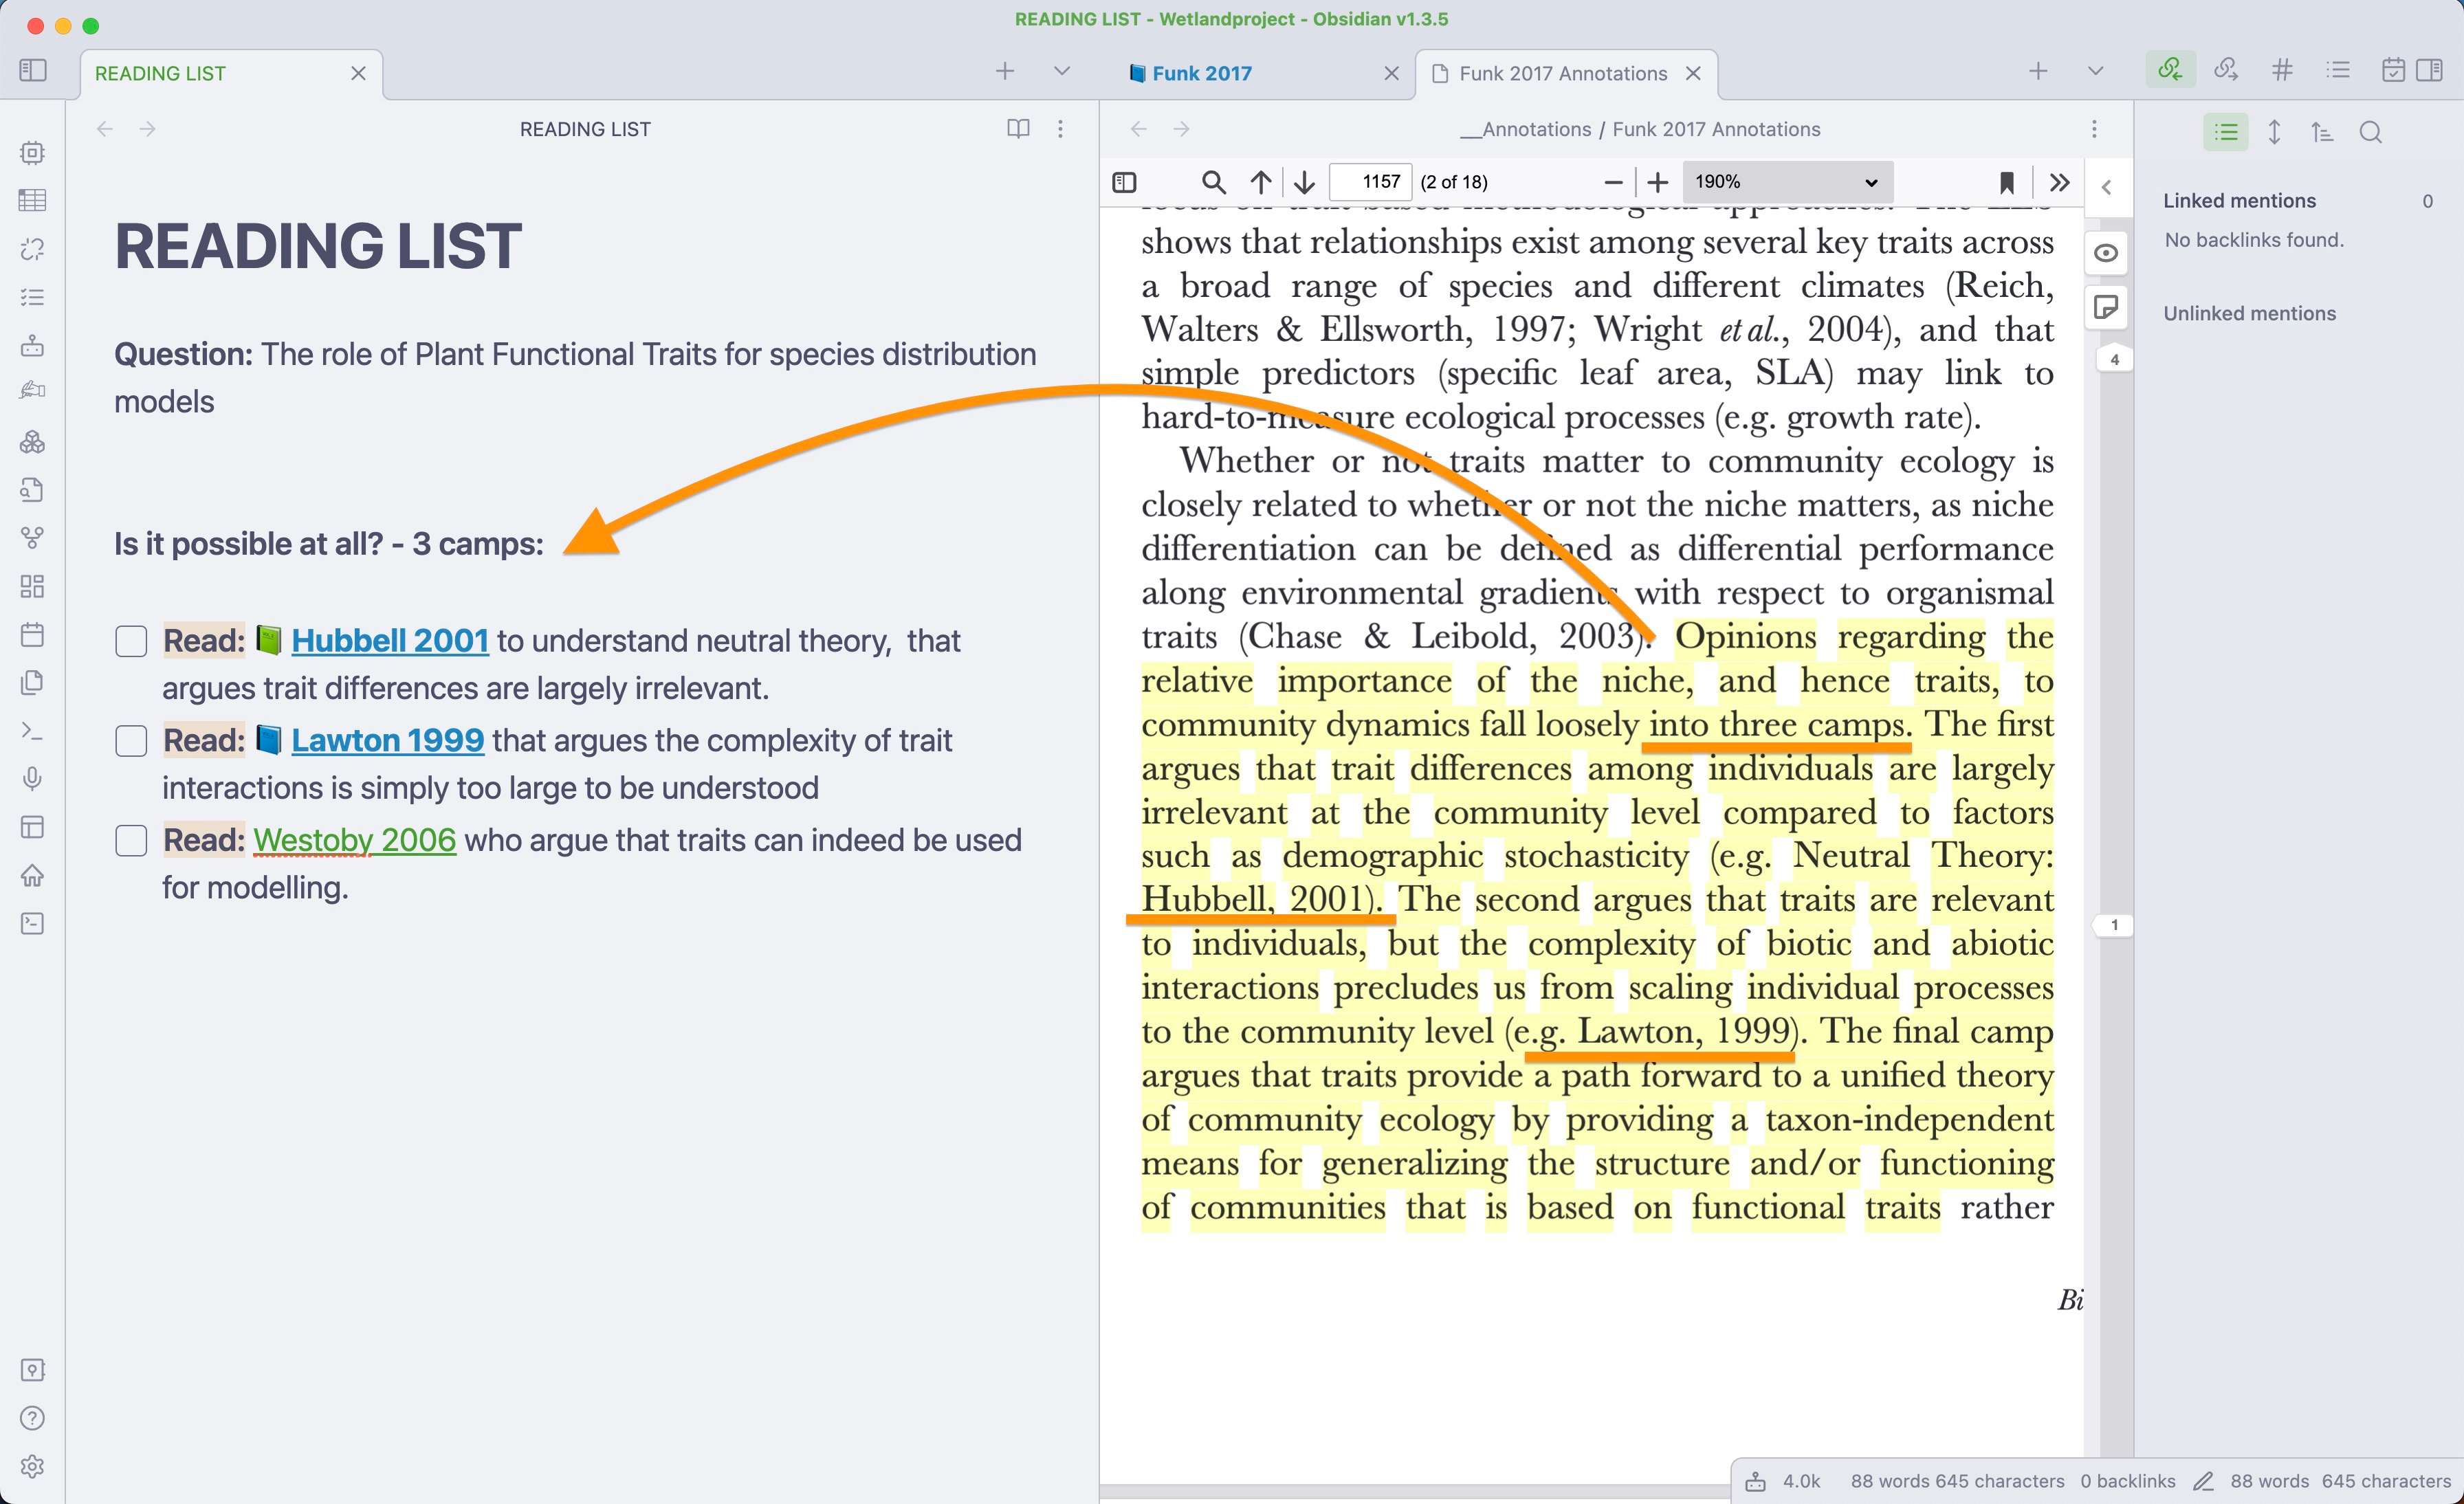
Task: Zoom out the PDF with minus button
Action: coord(1613,182)
